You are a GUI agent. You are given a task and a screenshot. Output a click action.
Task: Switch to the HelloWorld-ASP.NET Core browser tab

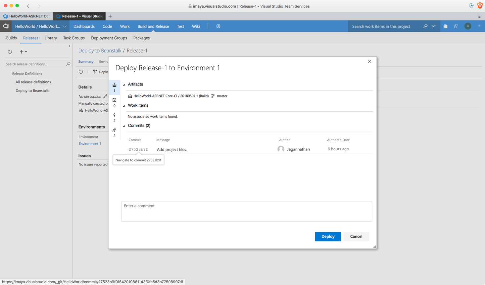[26, 16]
